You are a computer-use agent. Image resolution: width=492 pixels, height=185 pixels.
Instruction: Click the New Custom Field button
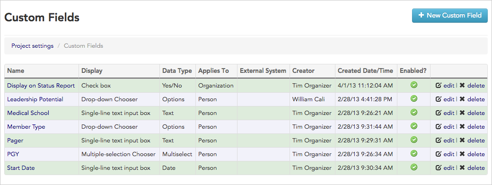pos(449,15)
